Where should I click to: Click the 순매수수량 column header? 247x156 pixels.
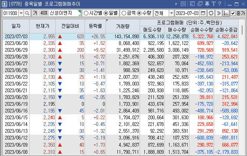(x=202, y=30)
